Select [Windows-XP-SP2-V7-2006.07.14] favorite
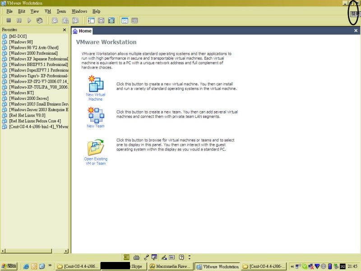 pyautogui.click(x=39, y=81)
